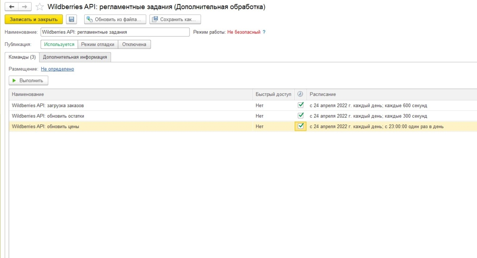Click Сохранить как button
Viewport: 477px width, 258px height.
click(x=175, y=20)
